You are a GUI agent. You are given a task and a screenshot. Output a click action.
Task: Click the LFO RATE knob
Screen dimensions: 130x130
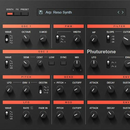(26, 114)
